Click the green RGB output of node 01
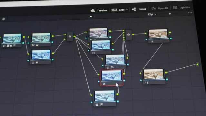206x116 pixels. coord(24,37)
